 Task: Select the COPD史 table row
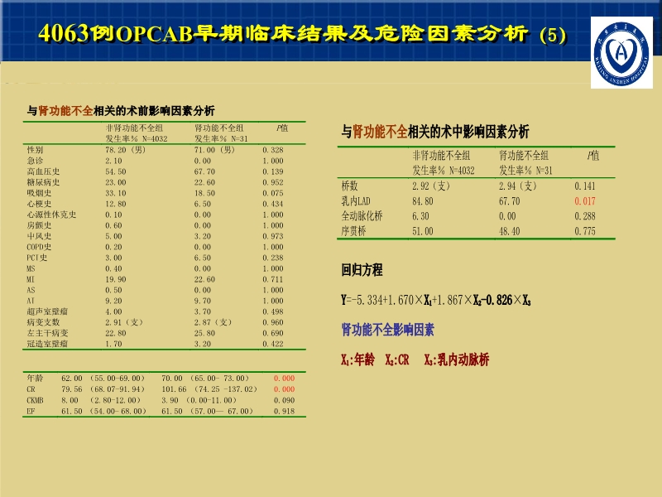tap(40, 245)
